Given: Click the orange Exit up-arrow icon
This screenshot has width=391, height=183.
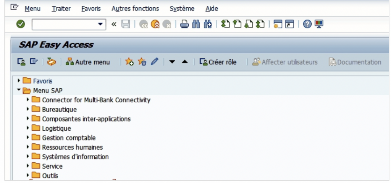Looking at the screenshot, I should click(x=155, y=24).
